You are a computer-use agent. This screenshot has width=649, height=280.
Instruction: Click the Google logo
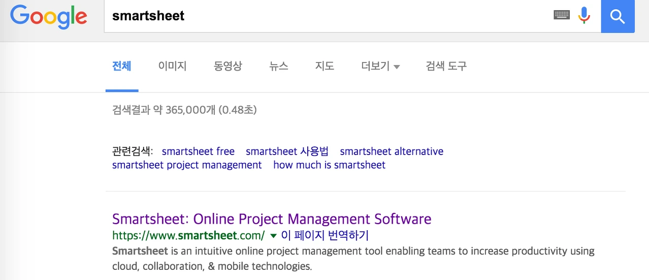(x=49, y=17)
